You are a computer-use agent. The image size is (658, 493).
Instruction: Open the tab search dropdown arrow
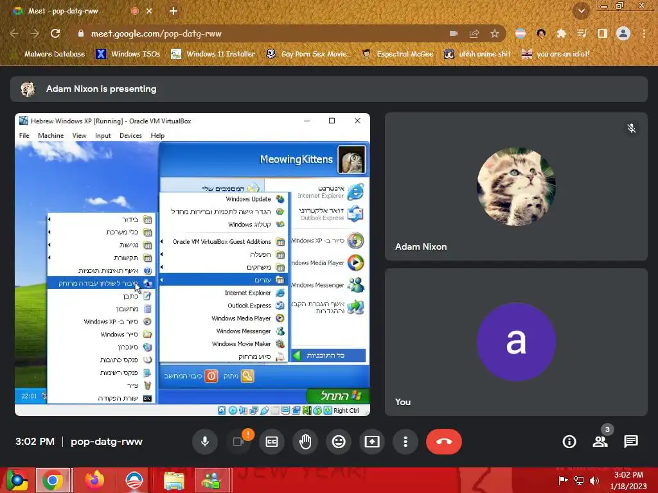582,11
